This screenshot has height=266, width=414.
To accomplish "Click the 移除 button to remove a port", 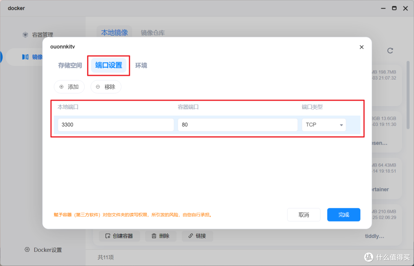I will [x=106, y=87].
